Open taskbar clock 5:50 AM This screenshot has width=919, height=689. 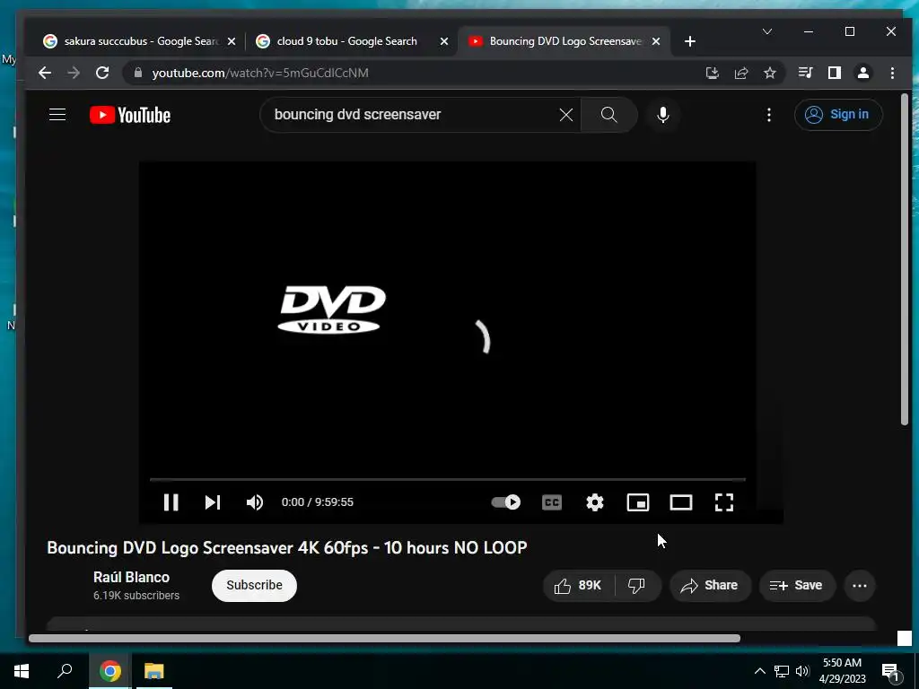point(842,671)
